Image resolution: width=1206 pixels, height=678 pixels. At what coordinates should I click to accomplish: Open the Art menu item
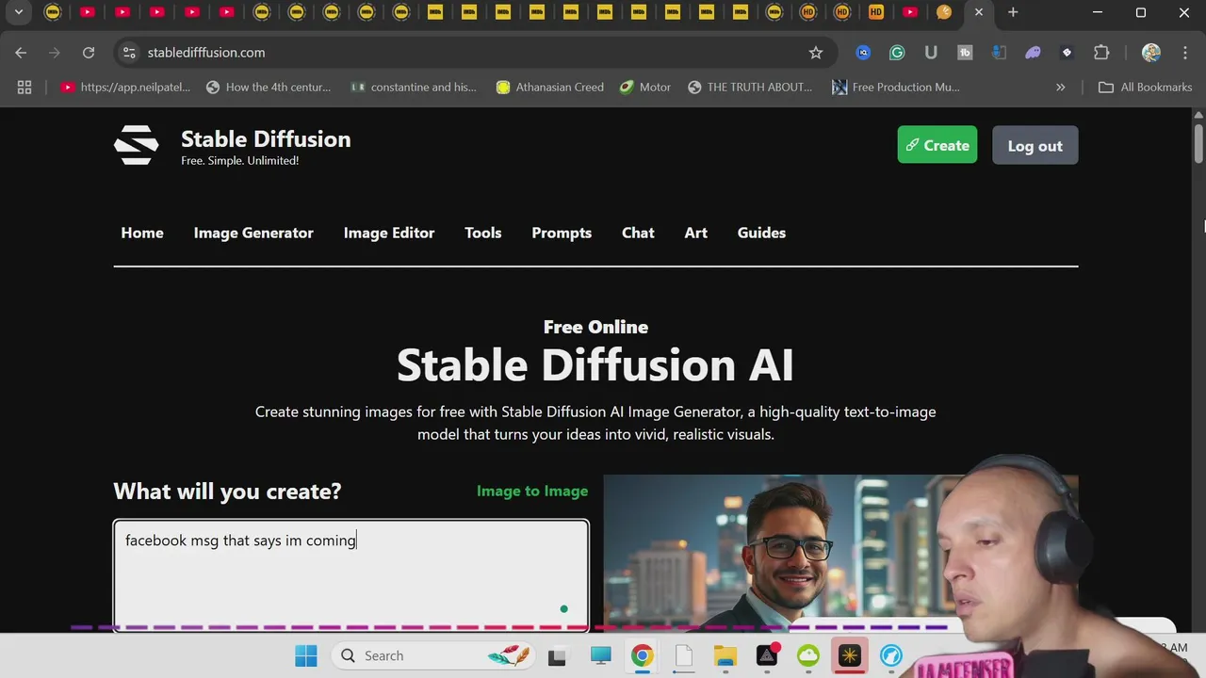point(695,233)
